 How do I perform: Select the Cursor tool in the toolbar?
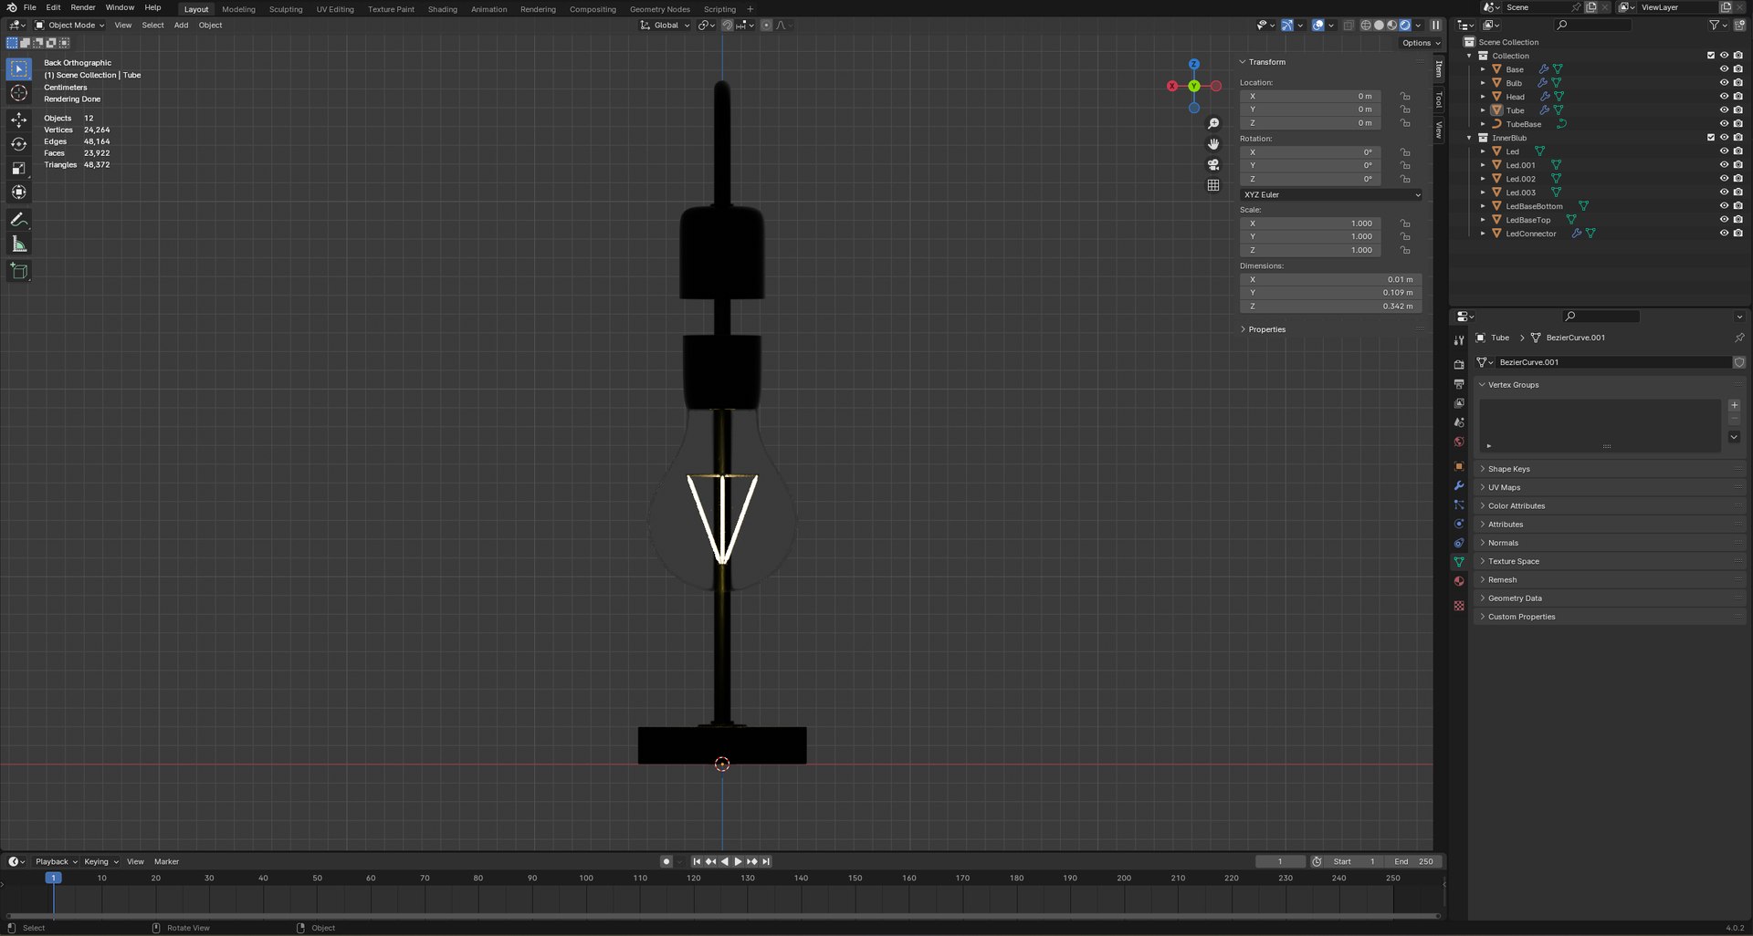tap(19, 93)
